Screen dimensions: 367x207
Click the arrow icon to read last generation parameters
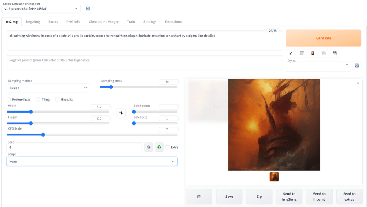[x=290, y=53]
